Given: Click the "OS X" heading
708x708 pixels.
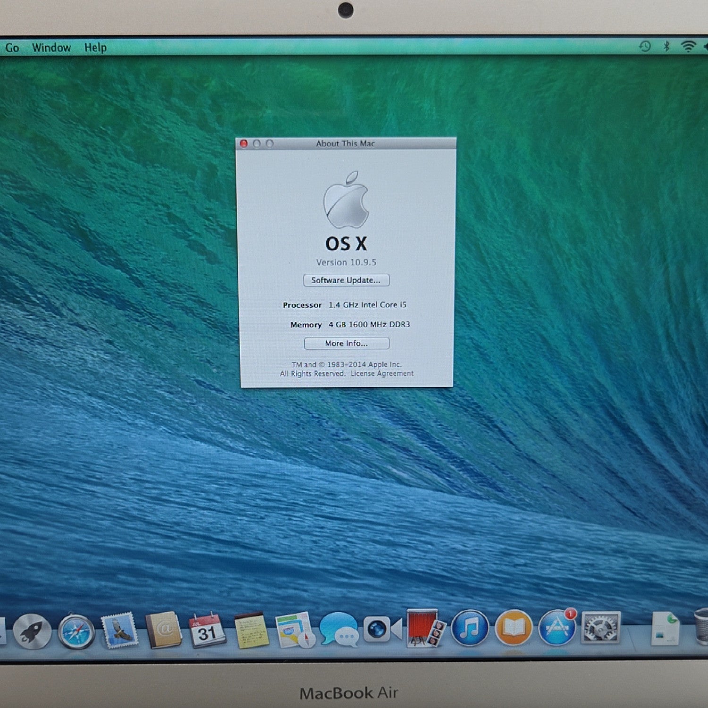Looking at the screenshot, I should (x=346, y=244).
